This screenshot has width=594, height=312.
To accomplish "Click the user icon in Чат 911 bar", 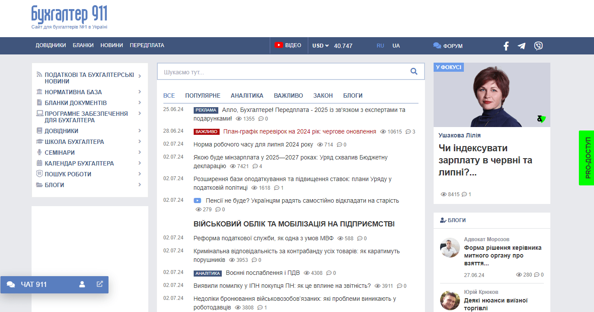I will (x=82, y=284).
